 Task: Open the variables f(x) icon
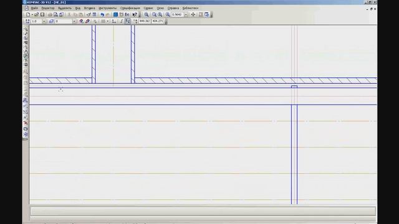127,15
